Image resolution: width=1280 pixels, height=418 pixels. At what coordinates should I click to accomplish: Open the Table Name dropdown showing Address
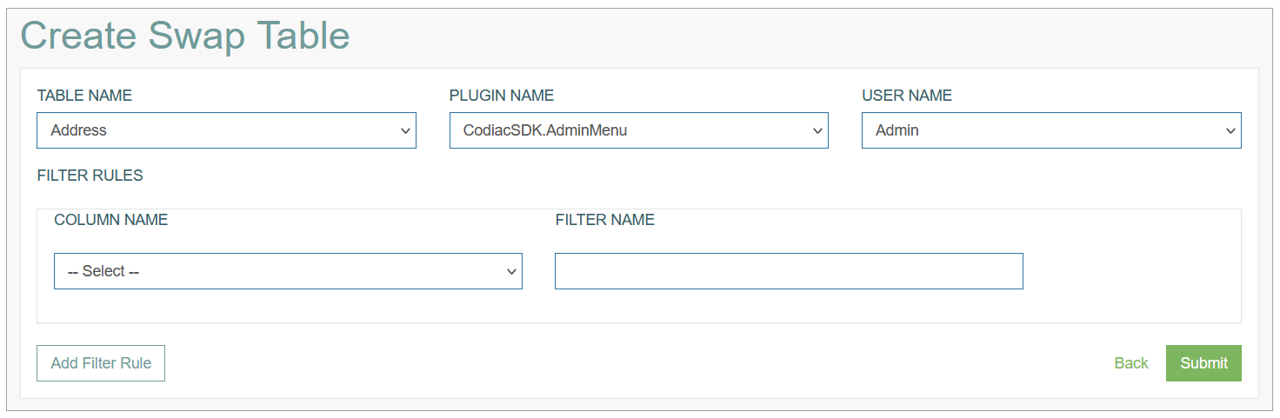[226, 130]
